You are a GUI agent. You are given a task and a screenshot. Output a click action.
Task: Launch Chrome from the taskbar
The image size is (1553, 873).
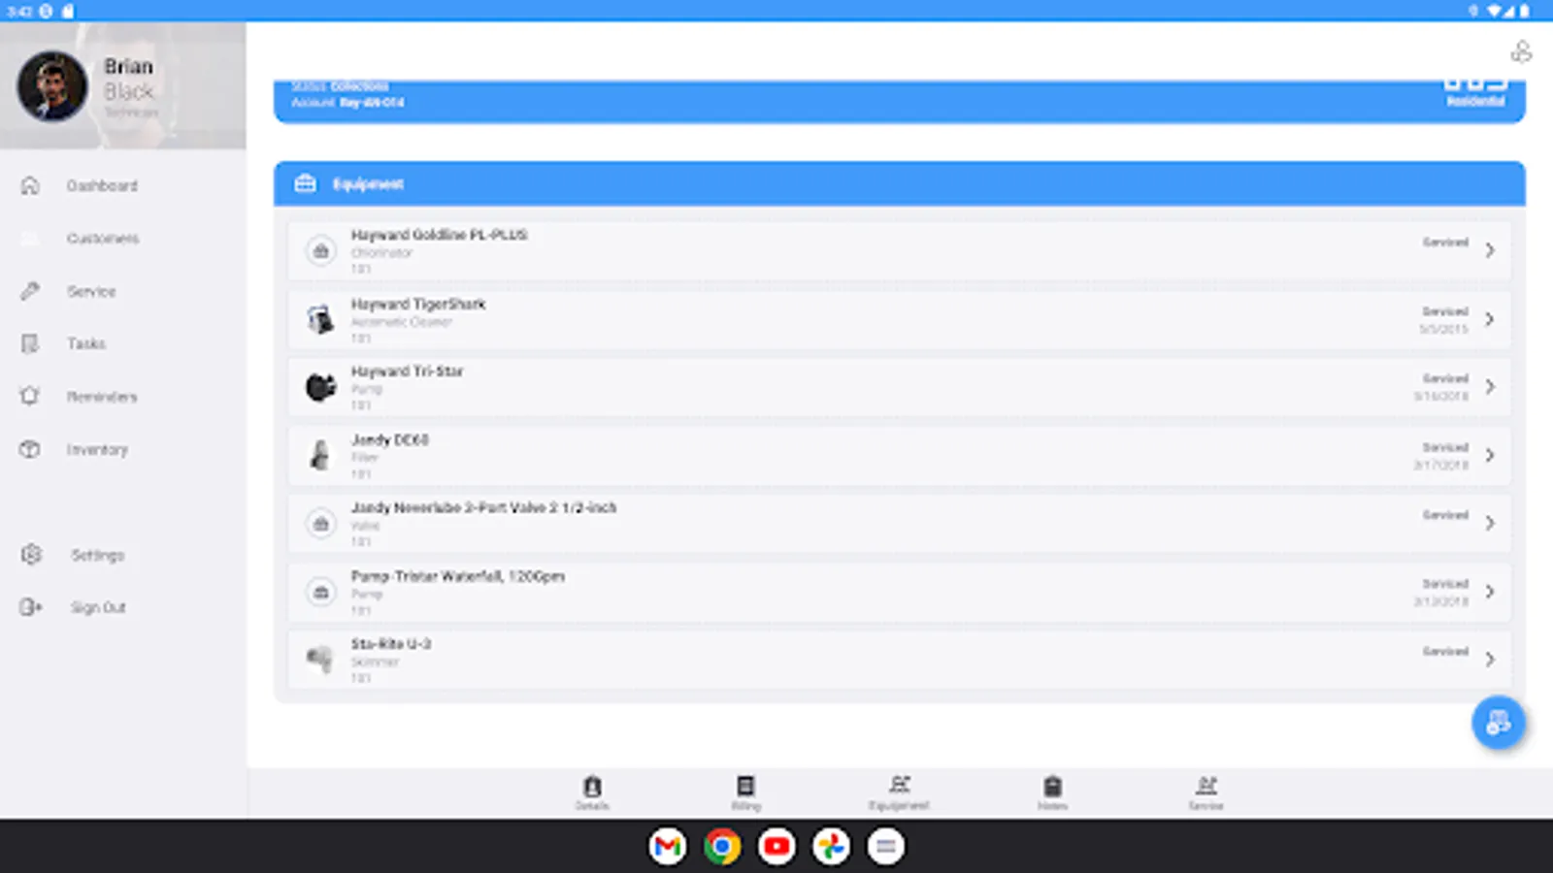click(x=722, y=847)
